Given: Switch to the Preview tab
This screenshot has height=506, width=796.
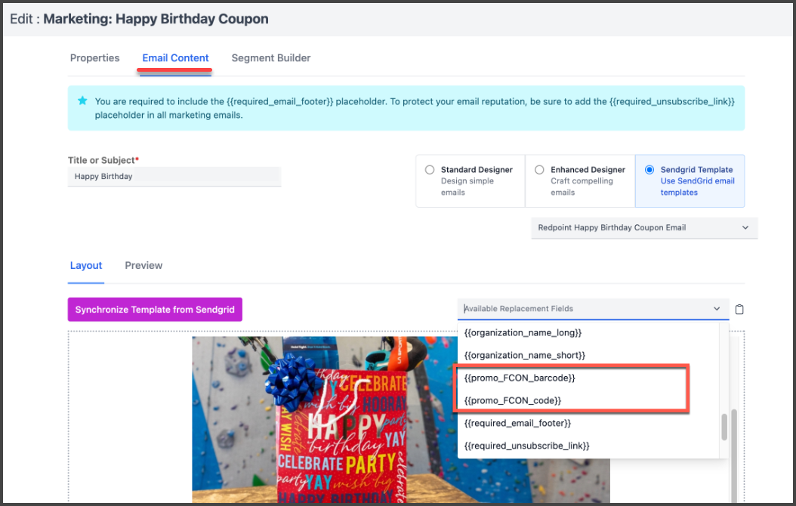Looking at the screenshot, I should tap(143, 266).
